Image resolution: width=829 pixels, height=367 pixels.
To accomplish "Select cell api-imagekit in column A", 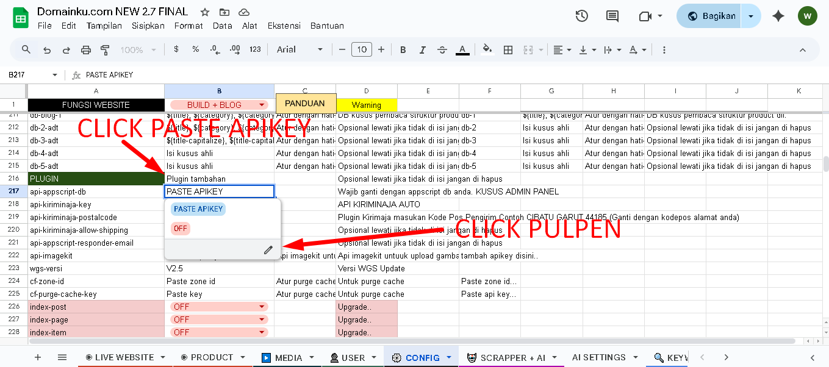I will 96,255.
